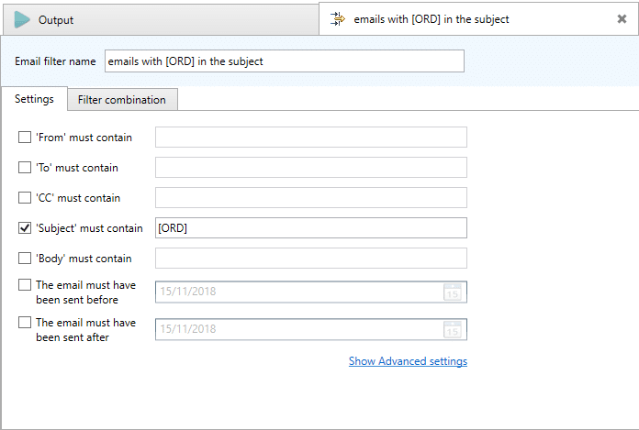Open calendar icon for sent before date
Viewport: 639px width, 430px height.
[x=453, y=292]
